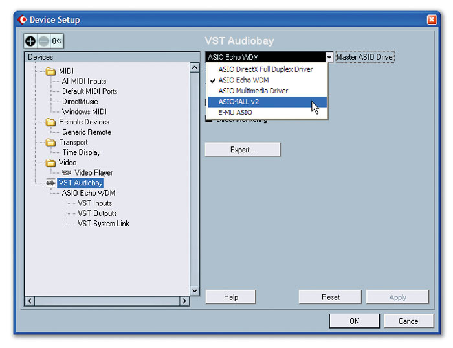Image resolution: width=453 pixels, height=348 pixels.
Task: Select Default MIDI Ports tree item
Action: pos(90,91)
